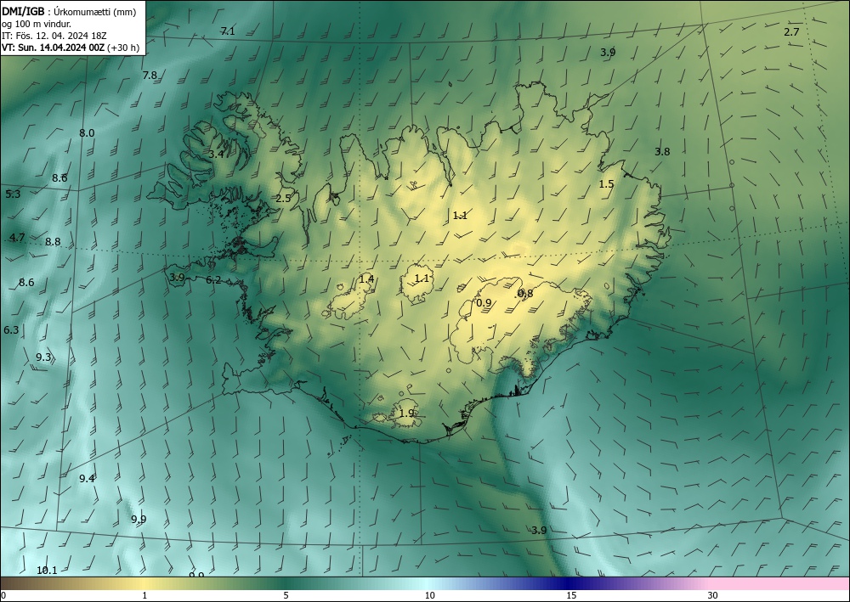Click the 1 label on the colour scale
The height and width of the screenshot is (602, 850).
pyautogui.click(x=144, y=596)
